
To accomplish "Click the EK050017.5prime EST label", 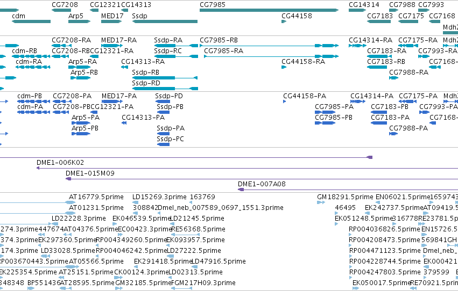I will tap(382, 282).
